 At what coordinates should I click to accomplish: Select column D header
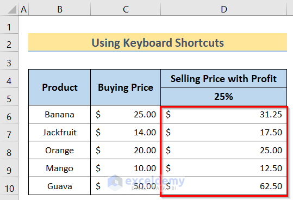223,9
